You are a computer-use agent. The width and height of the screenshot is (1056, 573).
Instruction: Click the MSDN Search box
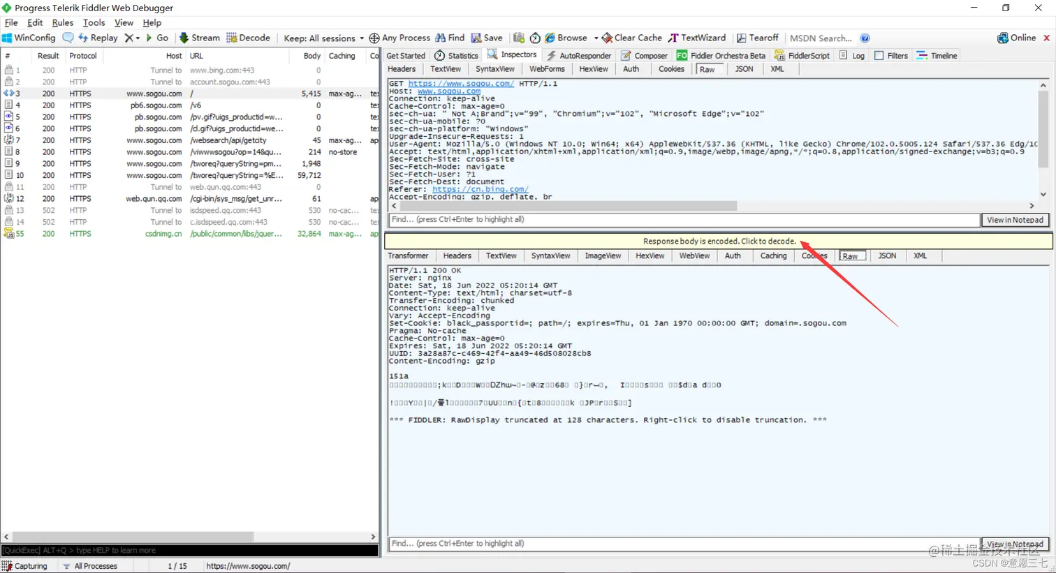tap(821, 38)
